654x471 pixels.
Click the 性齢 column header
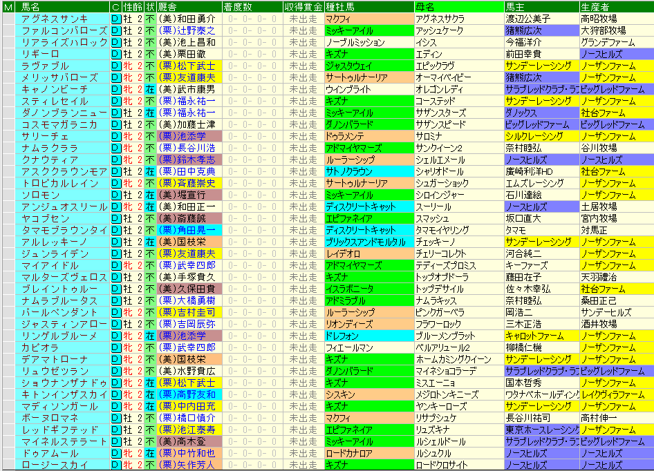pos(133,7)
